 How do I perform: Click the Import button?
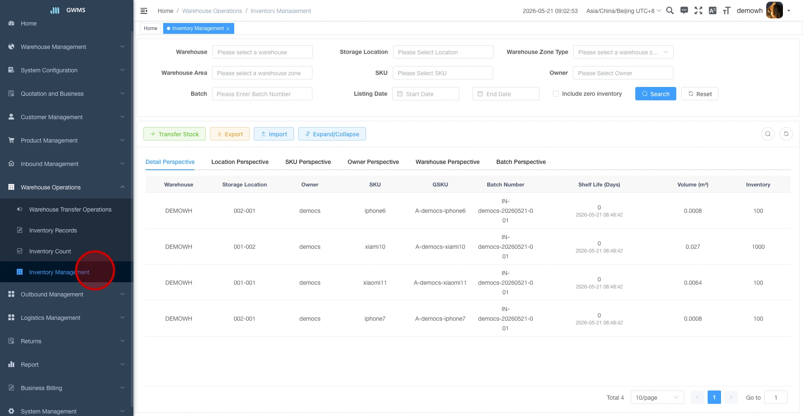[x=274, y=134]
